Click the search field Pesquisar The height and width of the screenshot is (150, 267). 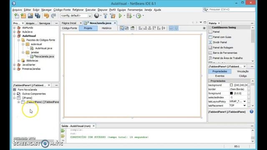(x=232, y=10)
